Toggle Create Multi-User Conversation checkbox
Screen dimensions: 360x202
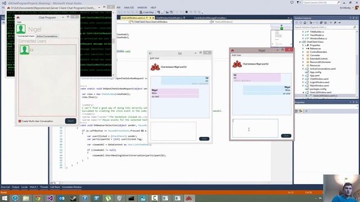click(x=20, y=121)
